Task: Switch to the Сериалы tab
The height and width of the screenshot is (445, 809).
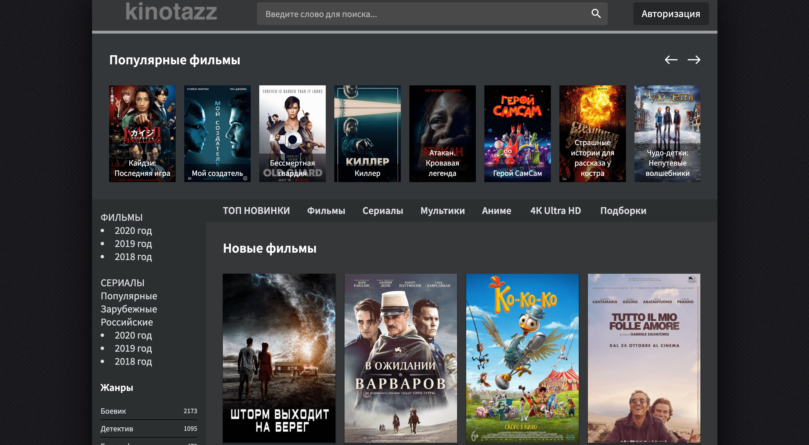Action: click(x=383, y=211)
